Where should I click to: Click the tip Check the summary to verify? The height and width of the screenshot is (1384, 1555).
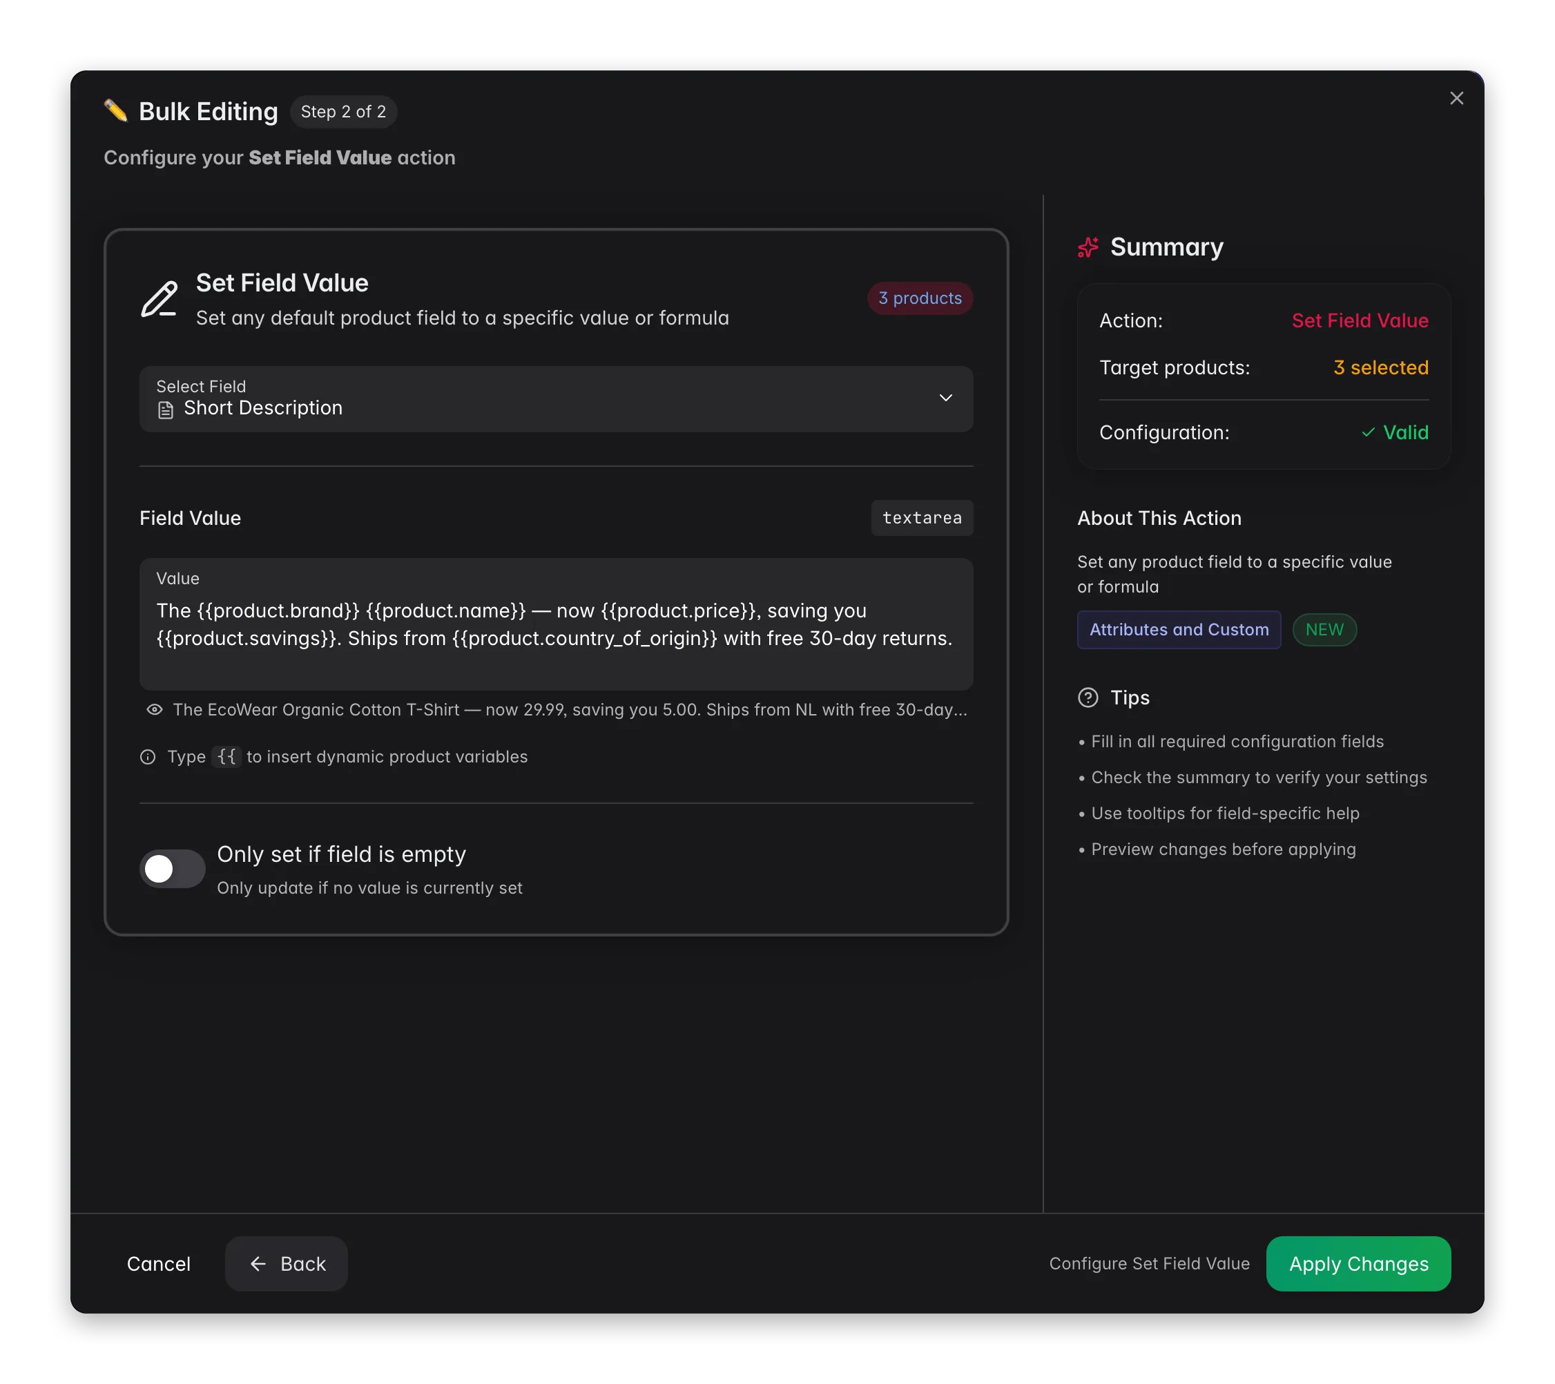click(x=1258, y=777)
